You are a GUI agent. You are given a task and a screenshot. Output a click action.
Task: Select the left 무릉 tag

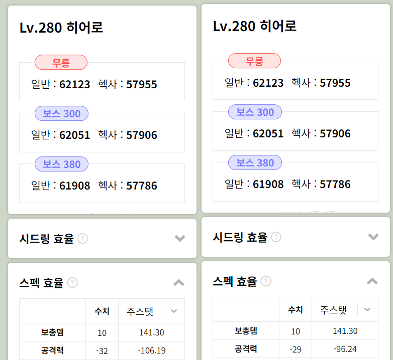point(61,62)
